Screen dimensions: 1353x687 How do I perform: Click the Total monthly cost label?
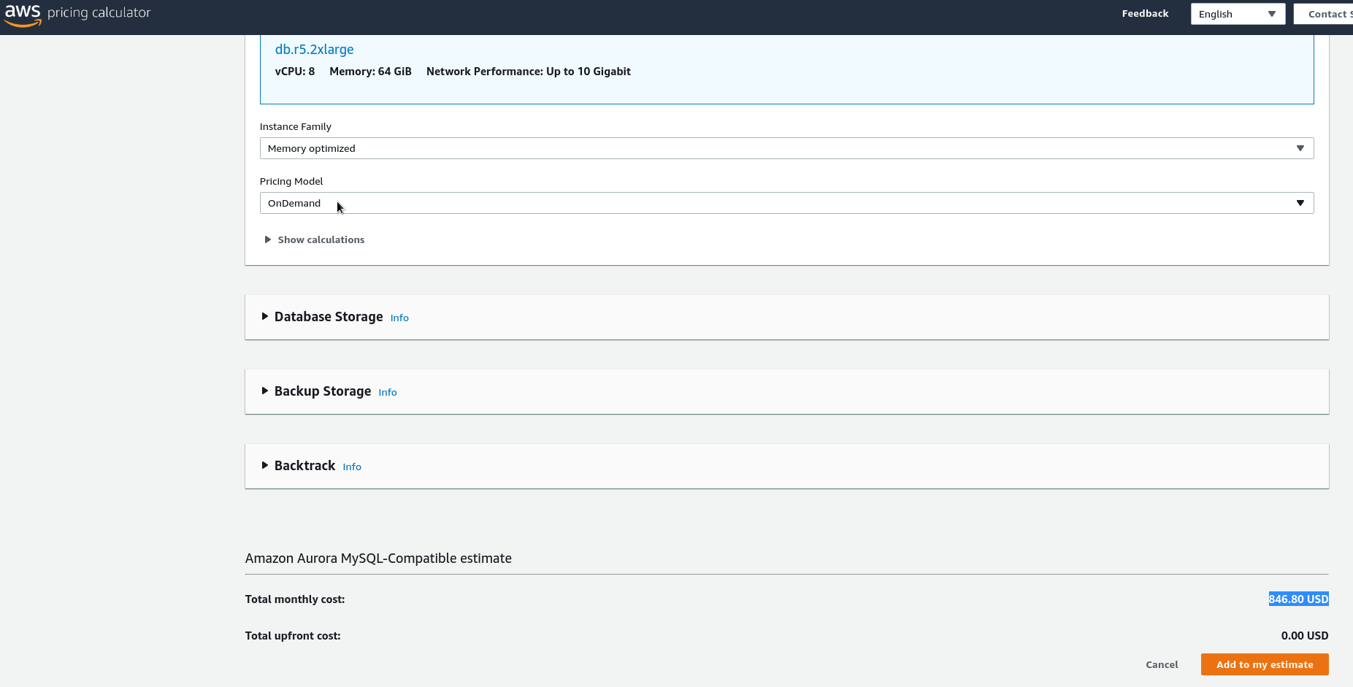[x=295, y=599]
